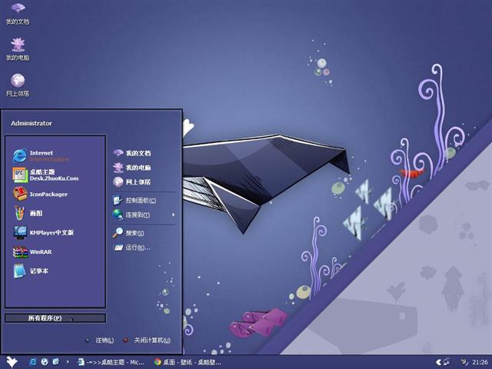Launch KMPlayer中文版
Viewport: 492px width, 369px height.
pos(43,232)
